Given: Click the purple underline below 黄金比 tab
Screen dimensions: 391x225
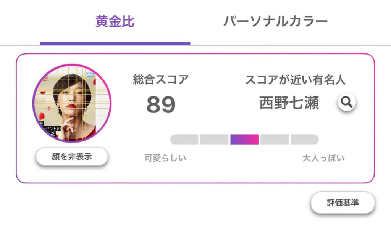Looking at the screenshot, I should click(115, 43).
